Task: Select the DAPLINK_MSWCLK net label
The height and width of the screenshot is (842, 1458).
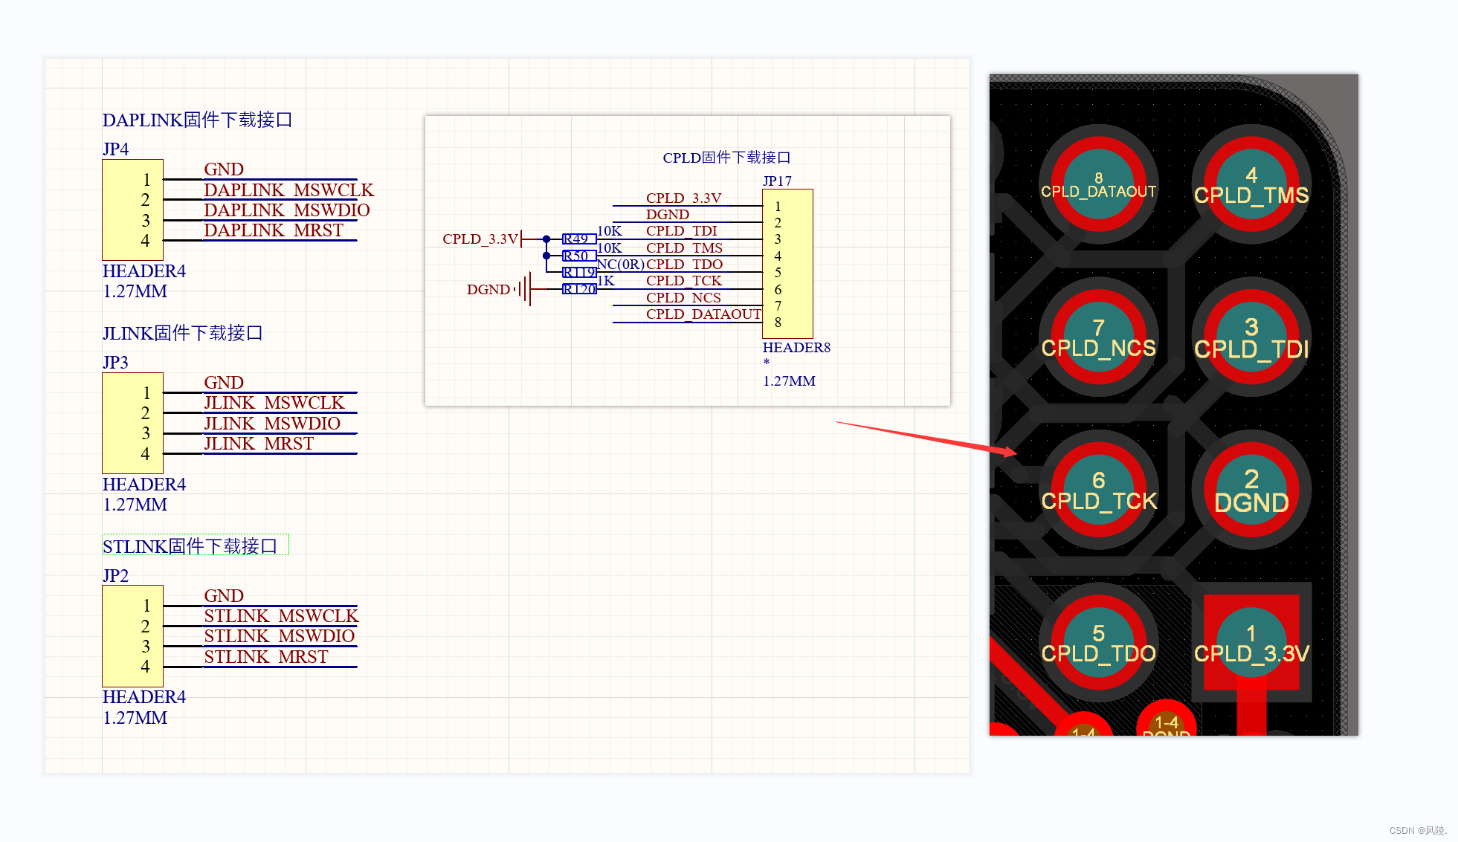Action: coord(288,190)
